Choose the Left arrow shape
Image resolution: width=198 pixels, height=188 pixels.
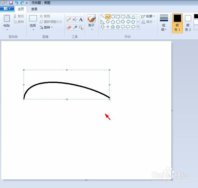click(x=128, y=22)
